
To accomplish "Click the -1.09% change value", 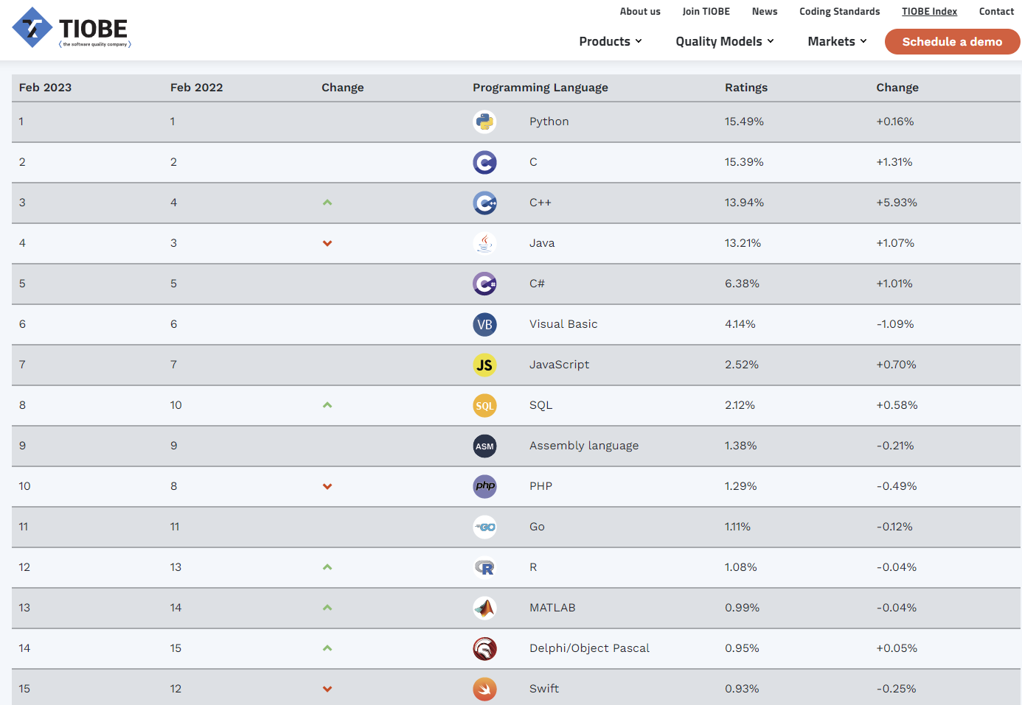I will tap(895, 324).
